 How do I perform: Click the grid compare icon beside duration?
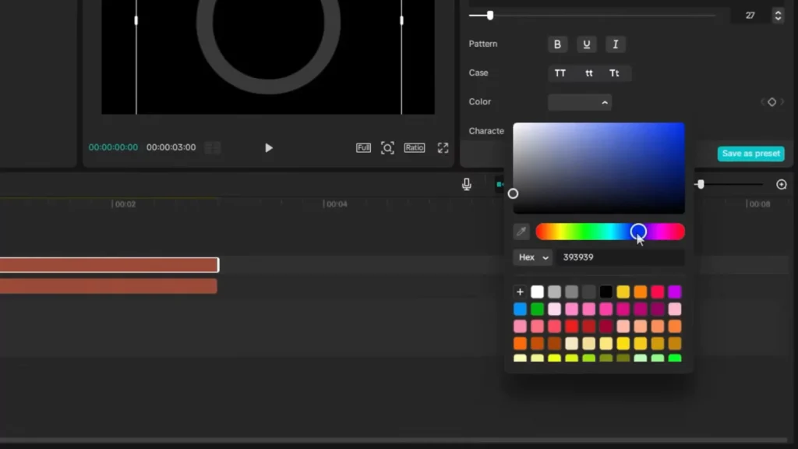pyautogui.click(x=212, y=147)
